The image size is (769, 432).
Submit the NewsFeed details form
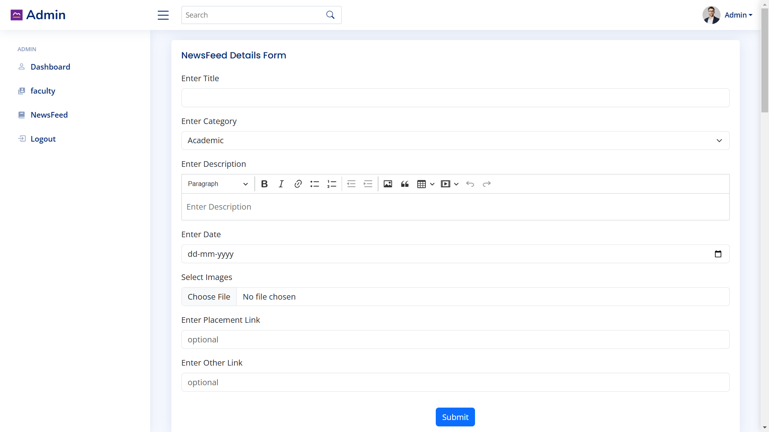(455, 417)
